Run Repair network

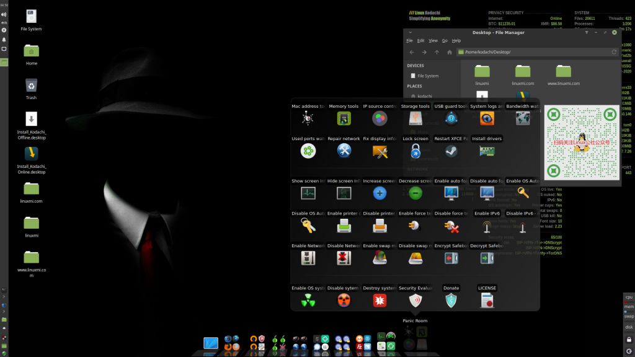pyautogui.click(x=344, y=151)
